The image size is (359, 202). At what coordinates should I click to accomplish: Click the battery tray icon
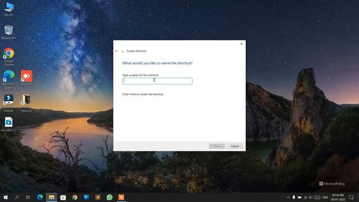click(300, 197)
